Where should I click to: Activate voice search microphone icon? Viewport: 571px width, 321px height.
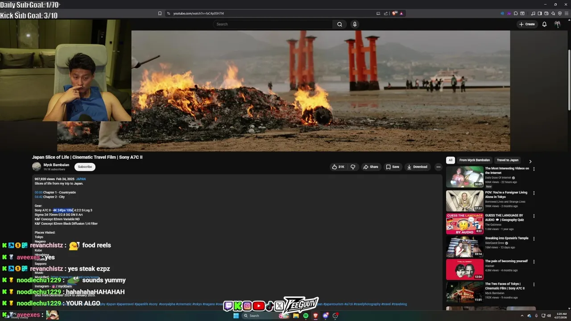click(x=355, y=24)
